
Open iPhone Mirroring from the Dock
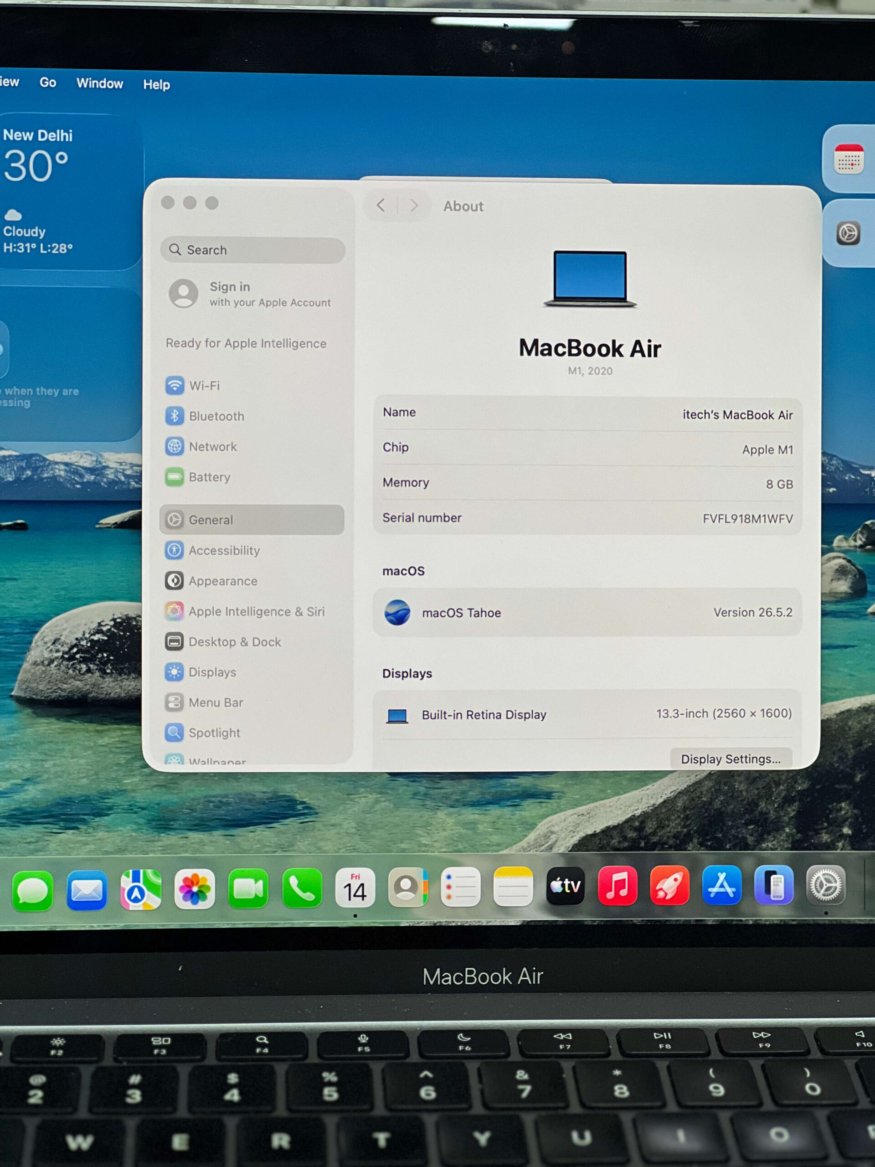[x=774, y=885]
